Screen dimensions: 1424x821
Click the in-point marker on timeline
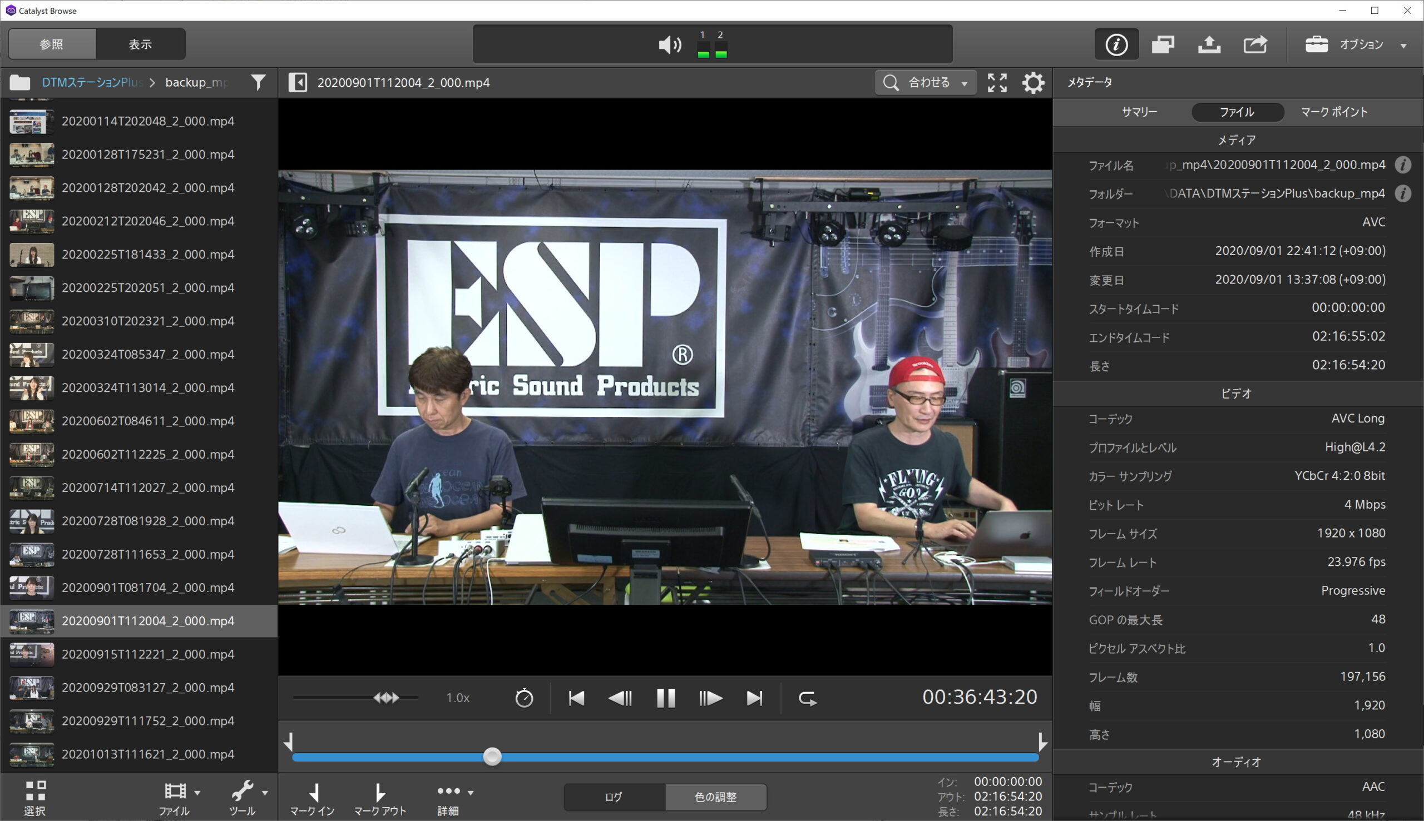coord(289,742)
